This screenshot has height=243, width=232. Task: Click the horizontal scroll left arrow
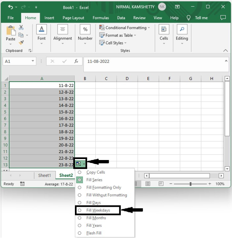coord(146,176)
